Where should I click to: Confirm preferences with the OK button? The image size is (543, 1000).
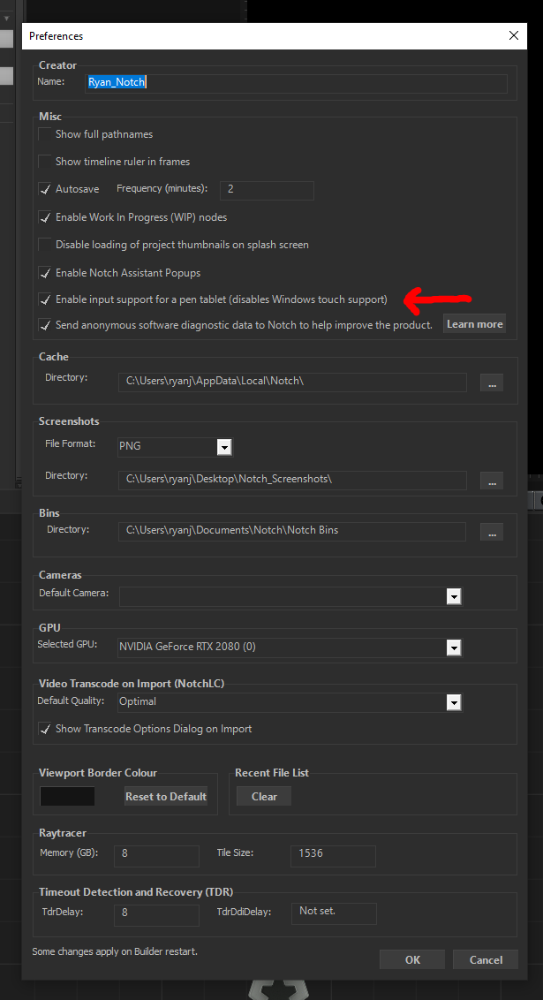(412, 960)
